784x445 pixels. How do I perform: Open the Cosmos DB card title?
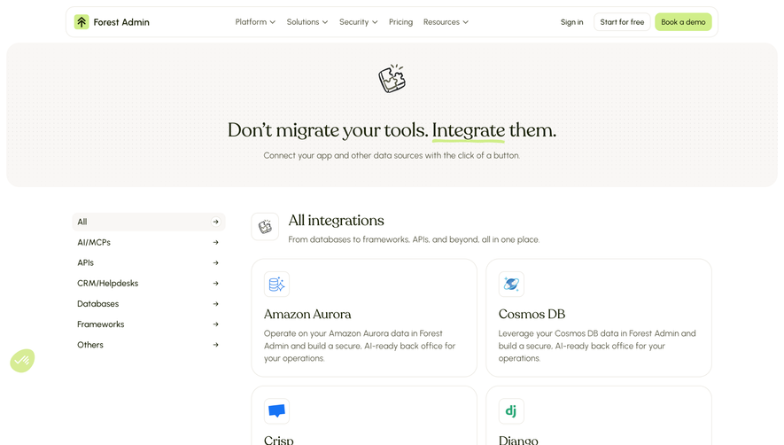coord(532,314)
